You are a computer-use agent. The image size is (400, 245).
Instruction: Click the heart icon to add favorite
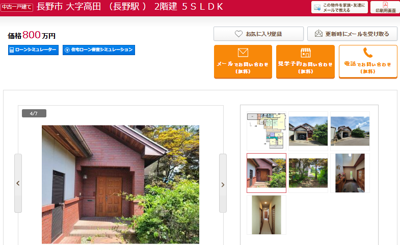[x=238, y=34]
